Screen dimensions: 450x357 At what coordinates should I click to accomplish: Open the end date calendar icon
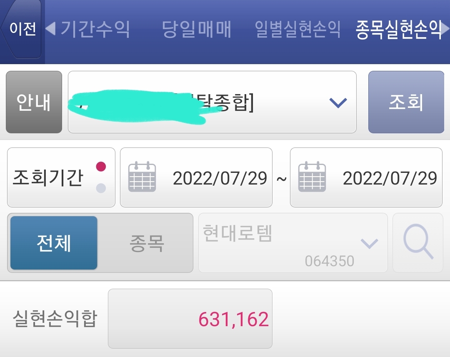pos(312,177)
